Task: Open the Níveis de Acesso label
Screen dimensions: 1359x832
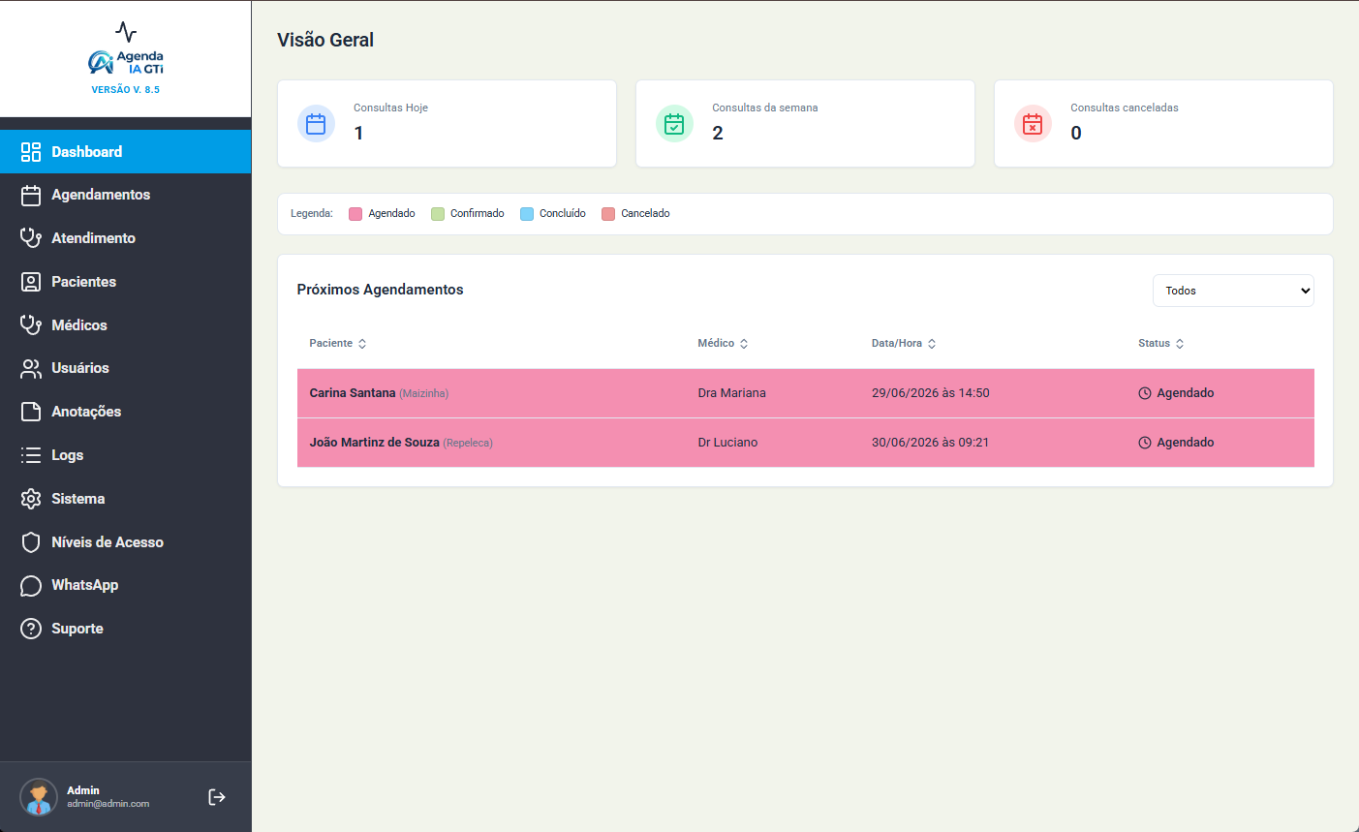Action: pyautogui.click(x=108, y=542)
